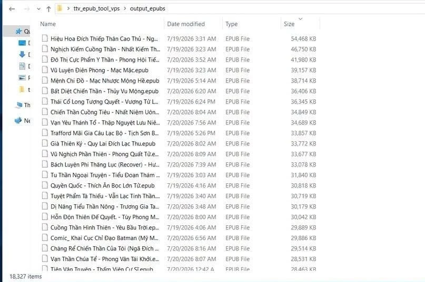
Task: Click size value 54,468 KB
Action: [x=303, y=39]
